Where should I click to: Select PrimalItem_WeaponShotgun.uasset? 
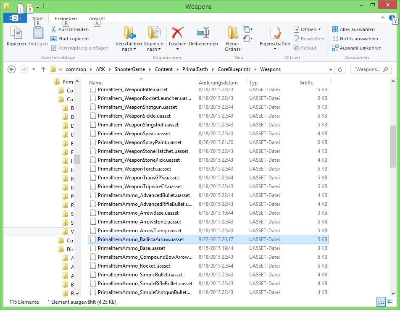coord(208,107)
